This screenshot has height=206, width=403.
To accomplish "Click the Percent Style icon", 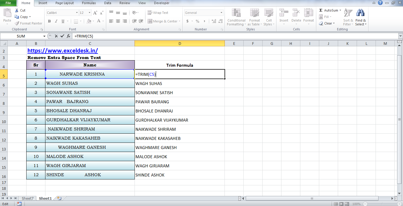I will (x=197, y=21).
